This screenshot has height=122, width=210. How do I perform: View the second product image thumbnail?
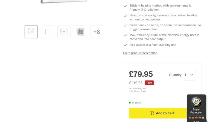[48, 32]
